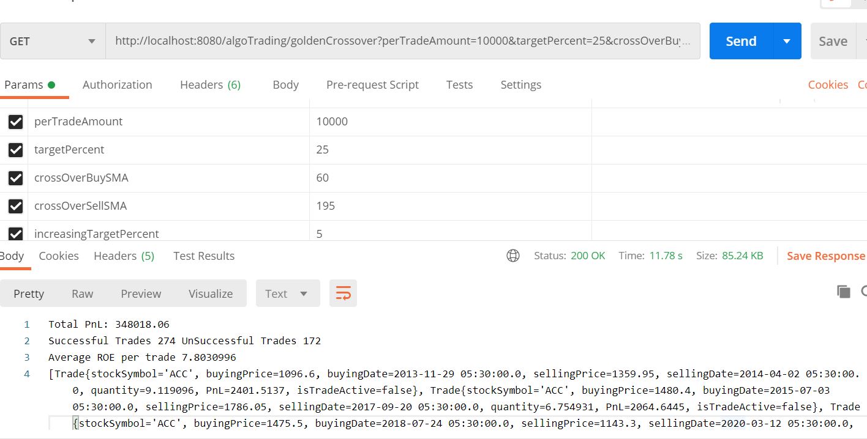867x439 pixels.
Task: Open the Tests tab
Action: [459, 84]
